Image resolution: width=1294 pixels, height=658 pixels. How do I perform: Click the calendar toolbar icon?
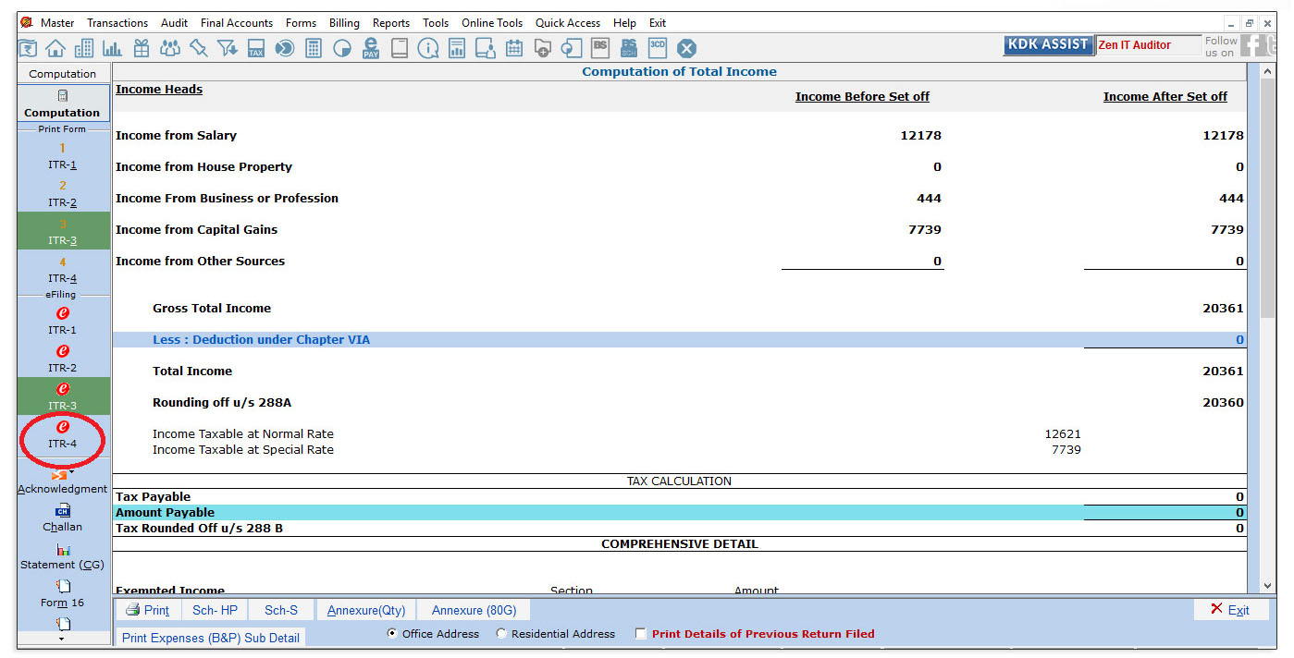(514, 48)
